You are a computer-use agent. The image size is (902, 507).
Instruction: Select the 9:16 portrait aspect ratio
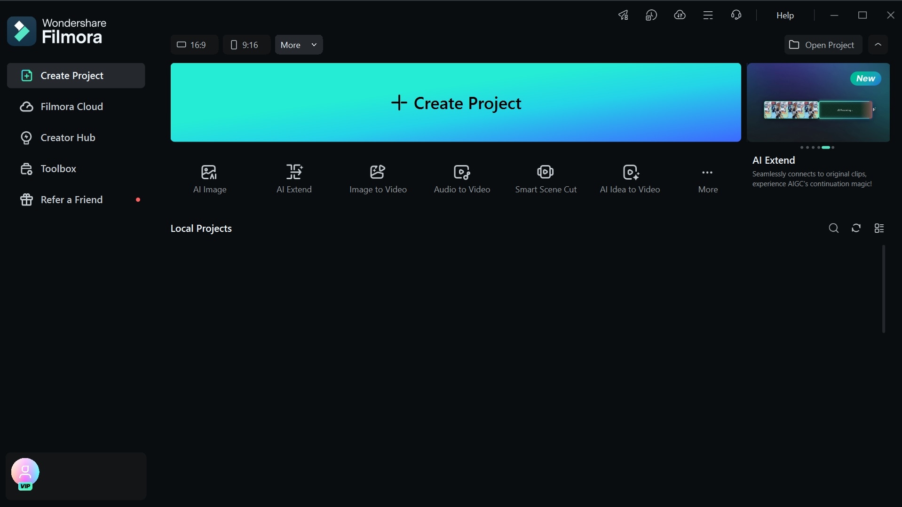246,45
